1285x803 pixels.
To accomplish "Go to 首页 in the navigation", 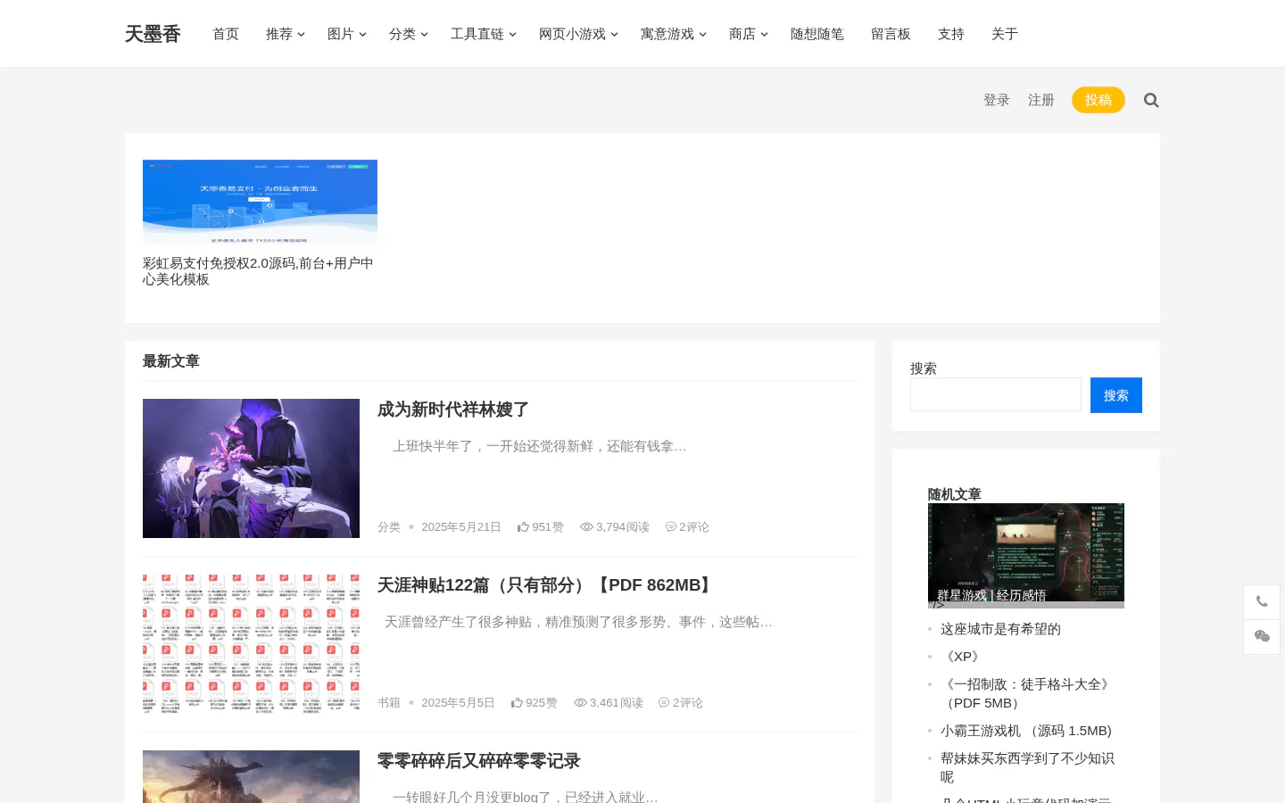I will (x=226, y=34).
